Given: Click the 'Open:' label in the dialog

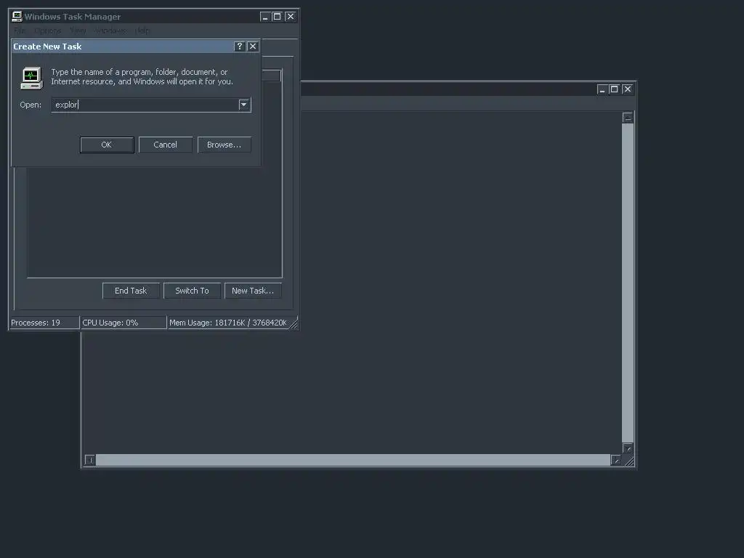Looking at the screenshot, I should pyautogui.click(x=31, y=105).
